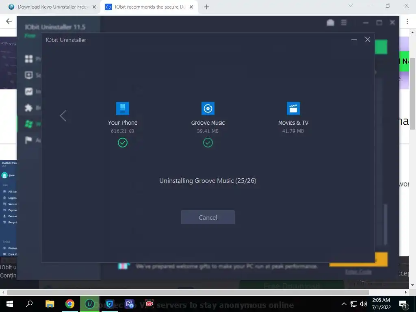Click the 616.21 KB size text
Screen dimensions: 416x312
[x=123, y=131]
